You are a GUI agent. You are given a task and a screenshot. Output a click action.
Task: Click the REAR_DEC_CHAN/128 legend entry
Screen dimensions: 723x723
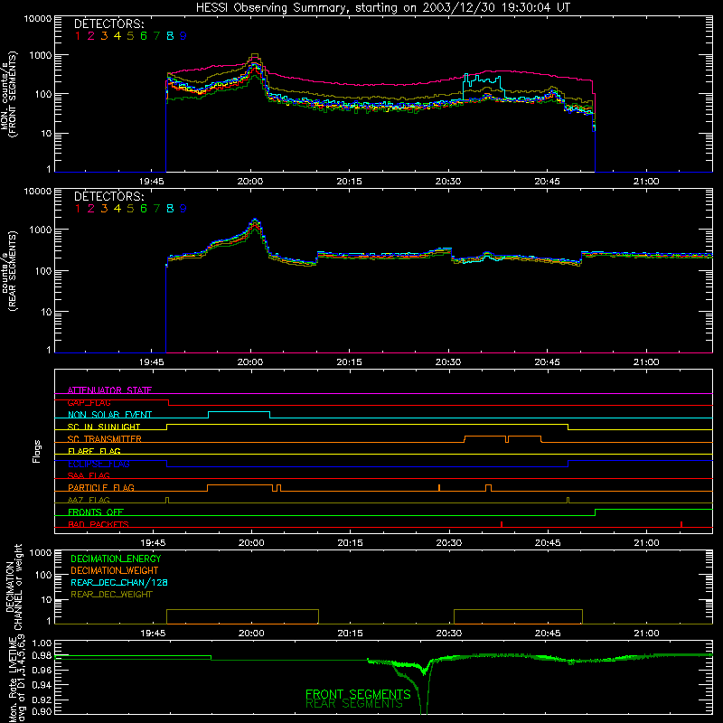pyautogui.click(x=119, y=583)
